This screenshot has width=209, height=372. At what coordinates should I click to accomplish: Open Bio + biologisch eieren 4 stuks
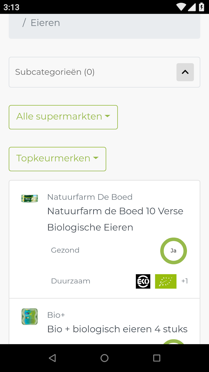tap(117, 329)
